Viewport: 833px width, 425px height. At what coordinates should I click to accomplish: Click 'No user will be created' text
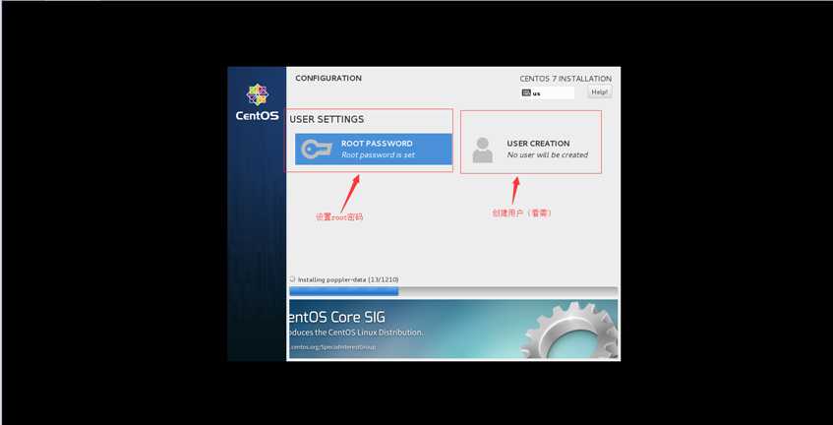tap(547, 155)
